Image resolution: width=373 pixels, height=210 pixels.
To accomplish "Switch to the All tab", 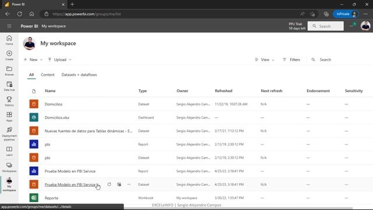I will [31, 75].
